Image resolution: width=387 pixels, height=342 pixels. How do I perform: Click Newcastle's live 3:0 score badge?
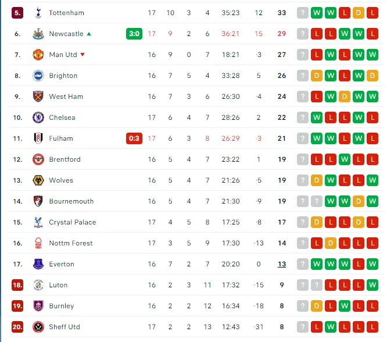click(134, 34)
